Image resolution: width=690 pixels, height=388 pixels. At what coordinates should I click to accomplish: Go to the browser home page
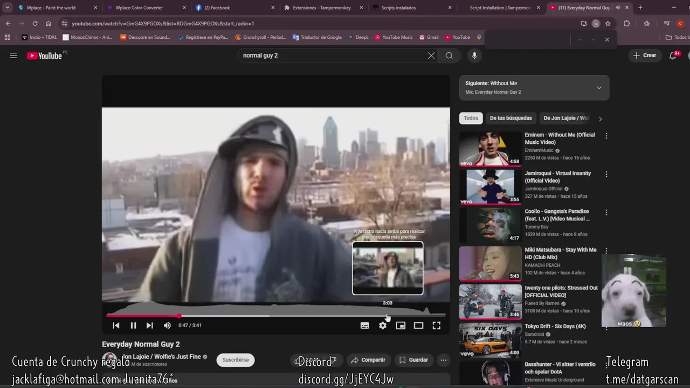tap(49, 24)
